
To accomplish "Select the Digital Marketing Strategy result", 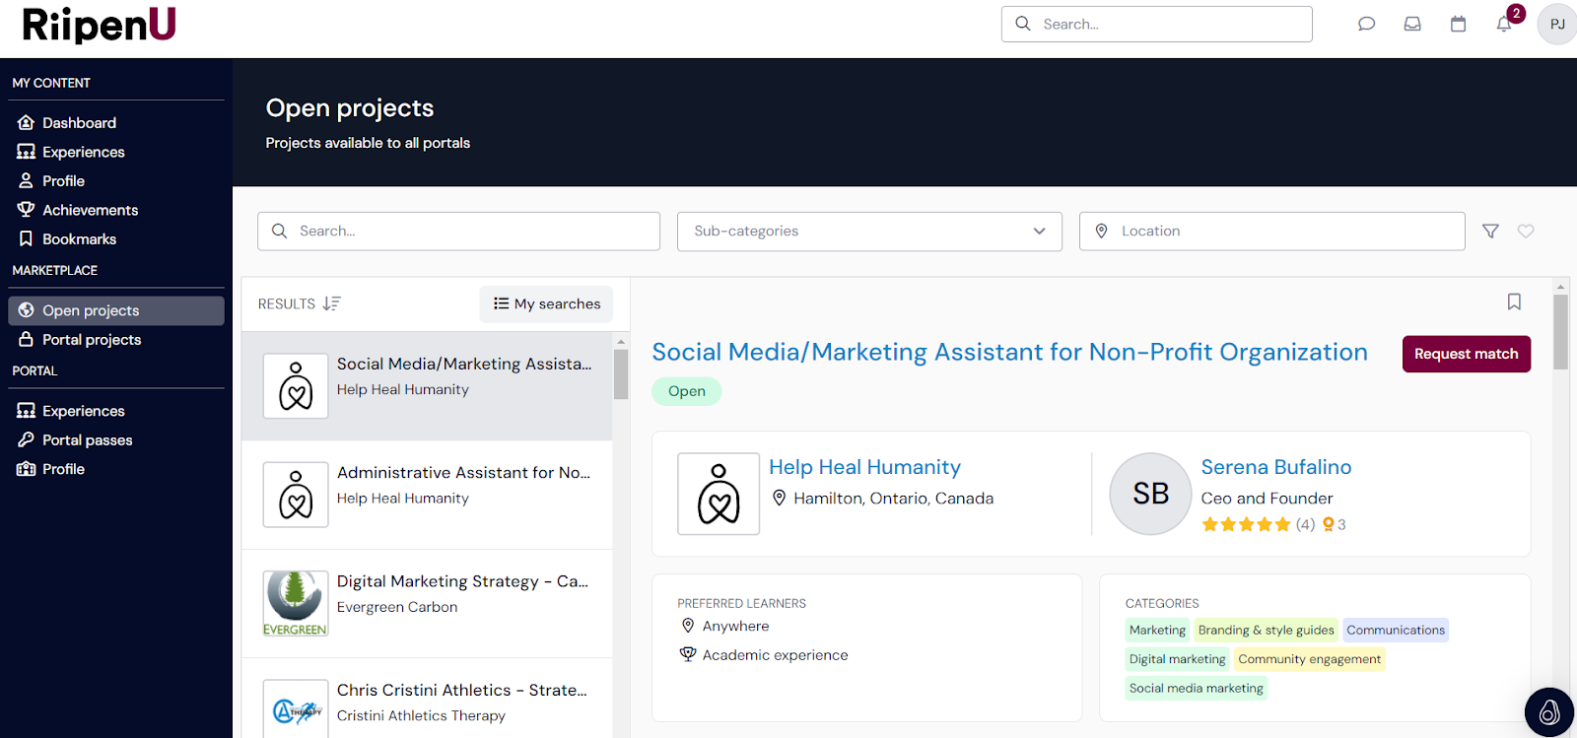I will coord(427,603).
